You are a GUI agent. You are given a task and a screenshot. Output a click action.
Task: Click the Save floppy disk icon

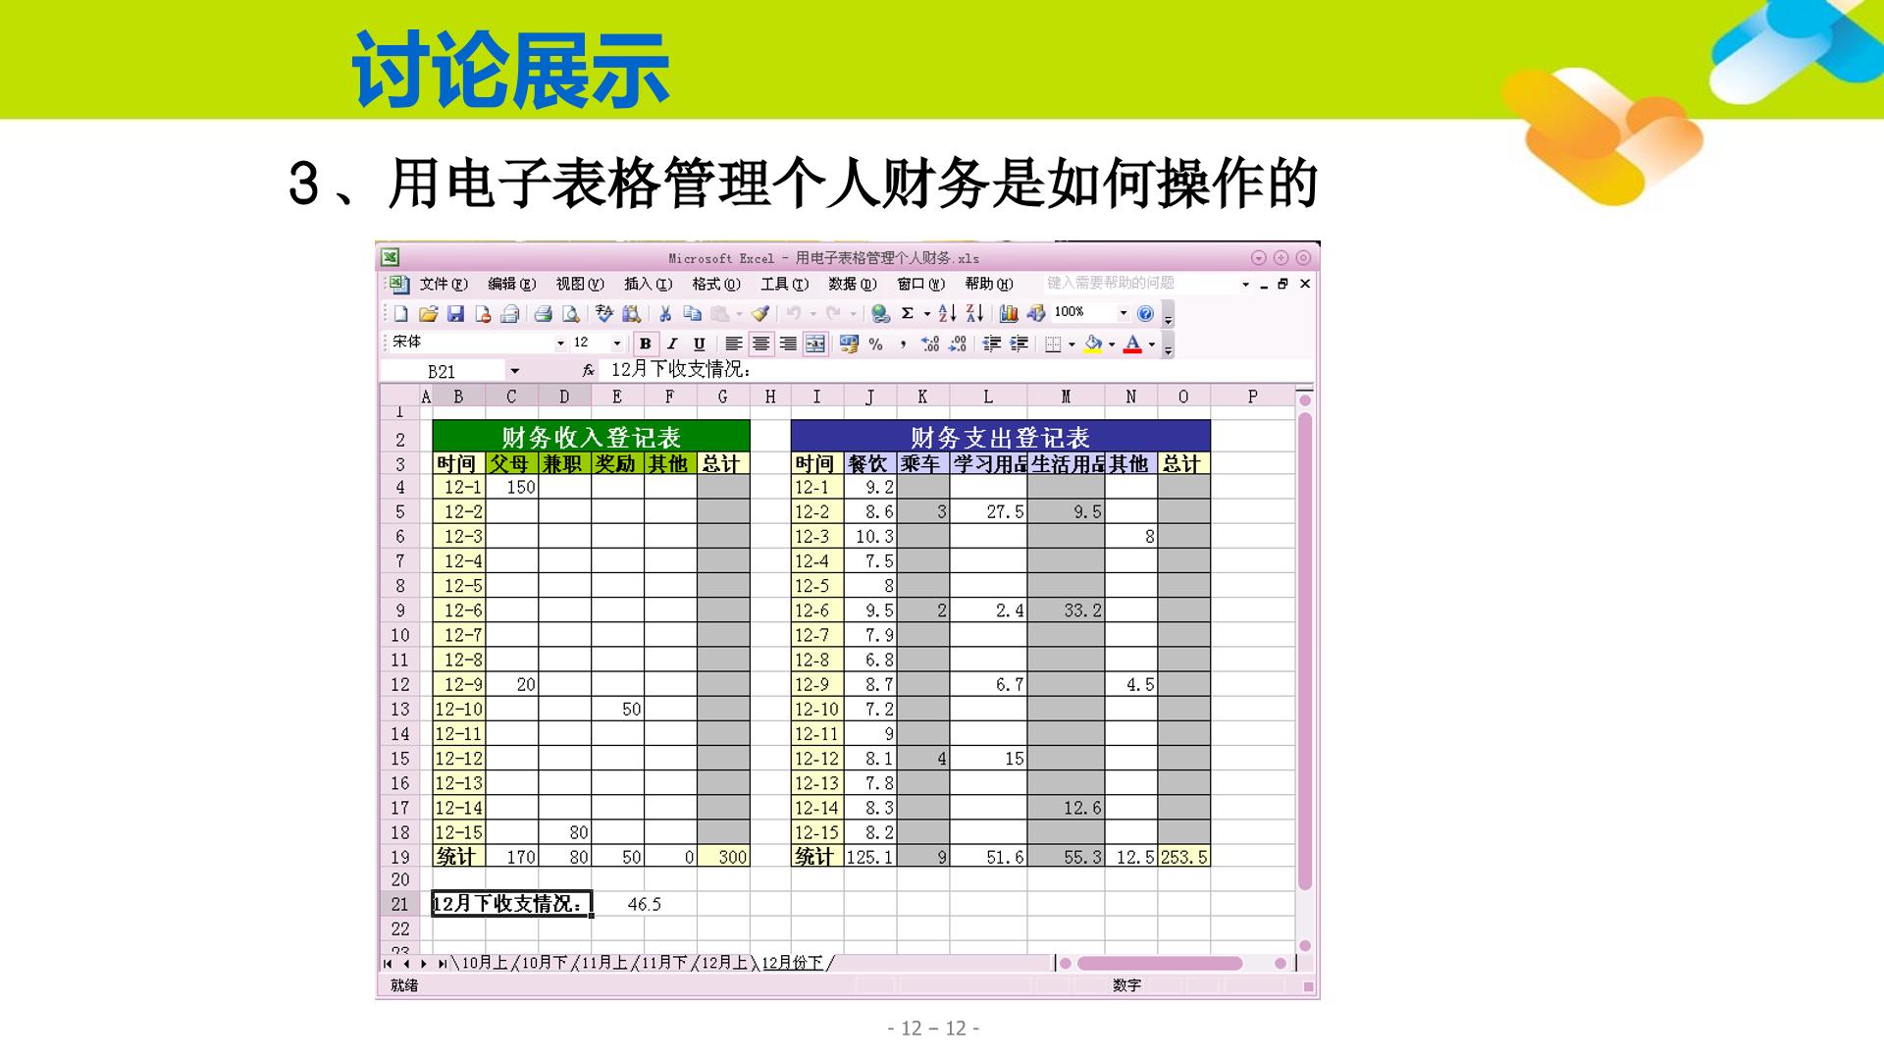point(455,314)
